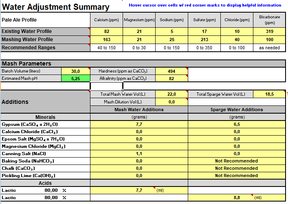Select the Alkalinity value cell
This screenshot has width=288, height=204.
171,78
